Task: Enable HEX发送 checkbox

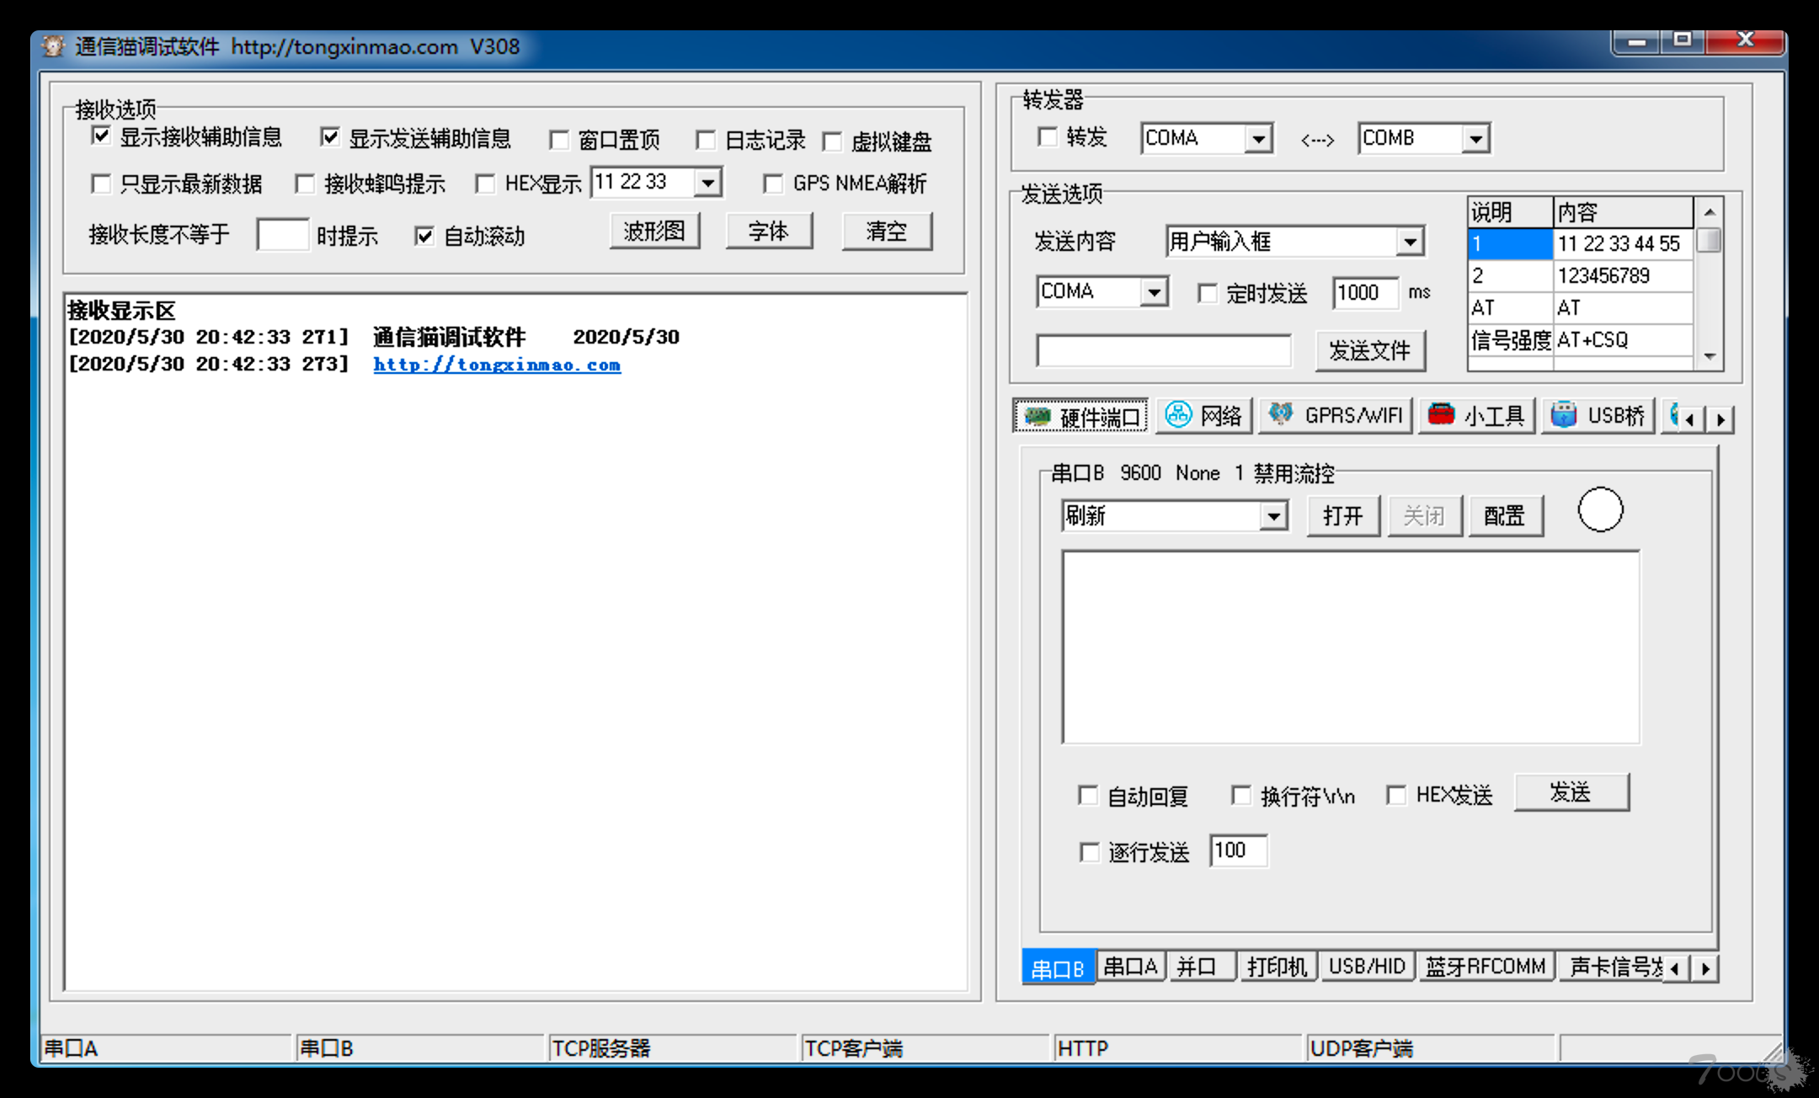Action: click(x=1396, y=795)
